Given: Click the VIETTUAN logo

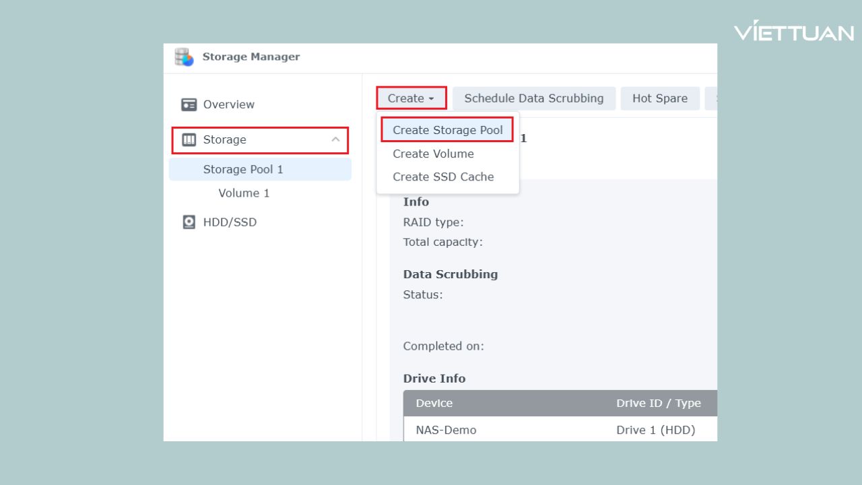Looking at the screenshot, I should tap(793, 32).
